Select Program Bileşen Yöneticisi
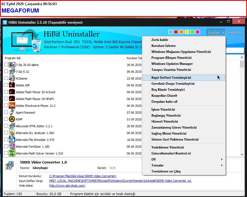 coord(184,58)
